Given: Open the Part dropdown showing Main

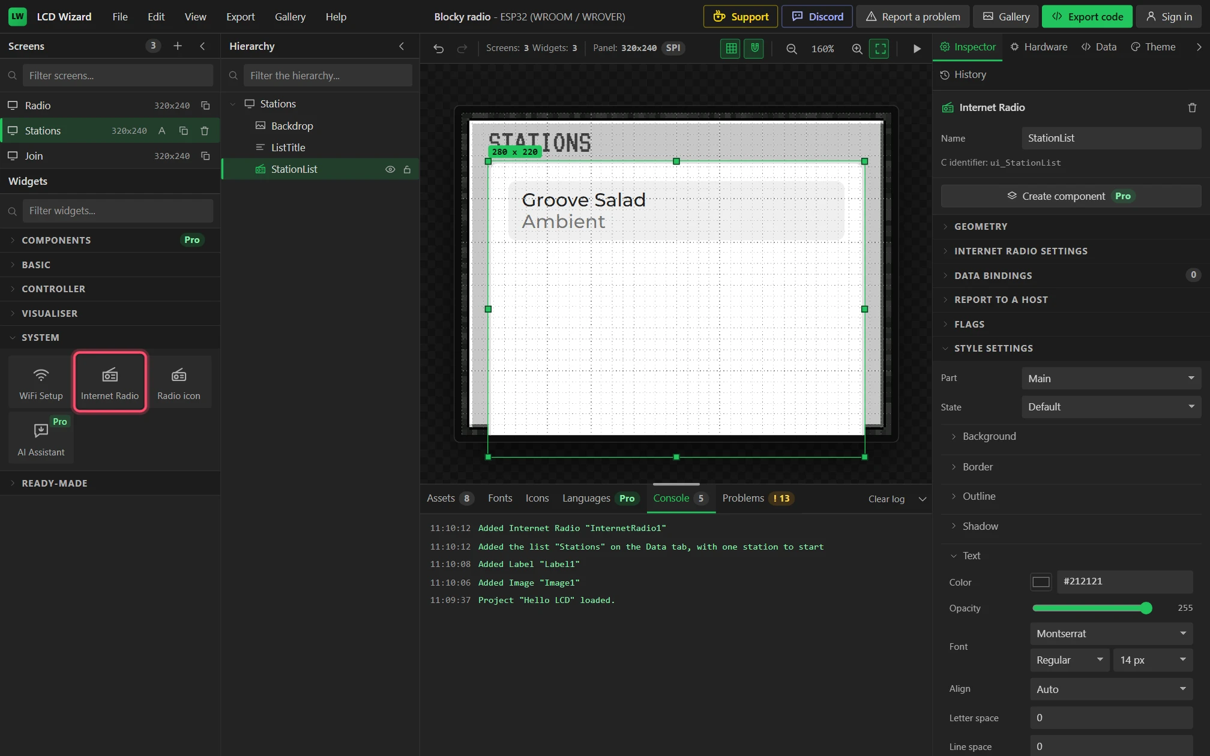Looking at the screenshot, I should click(x=1111, y=379).
